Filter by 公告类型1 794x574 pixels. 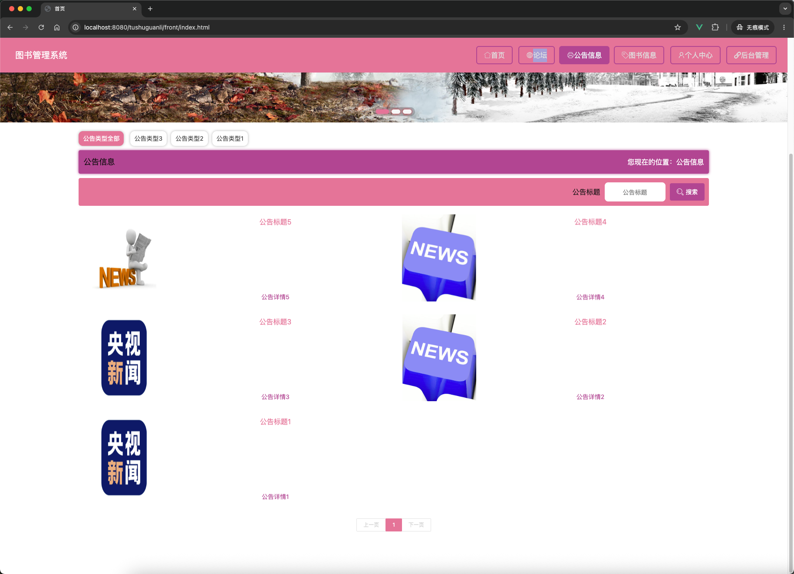click(230, 139)
